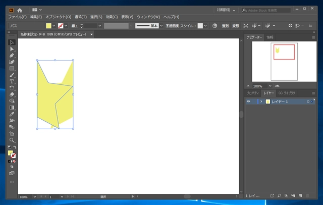The width and height of the screenshot is (323, 205).
Task: Open the ファイル(F) menu
Action: tap(17, 17)
